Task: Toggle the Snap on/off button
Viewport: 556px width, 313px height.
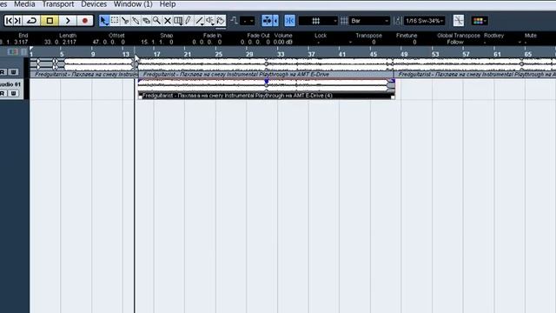Action: click(x=289, y=21)
